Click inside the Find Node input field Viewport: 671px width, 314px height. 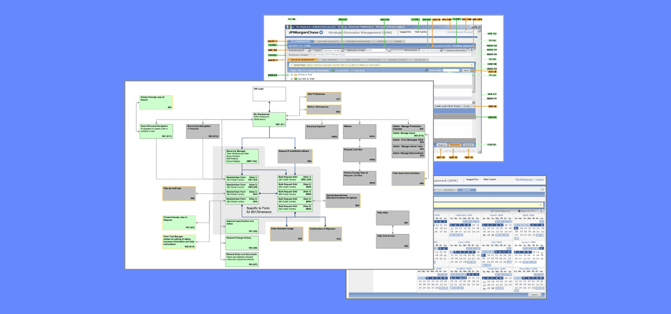(451, 70)
